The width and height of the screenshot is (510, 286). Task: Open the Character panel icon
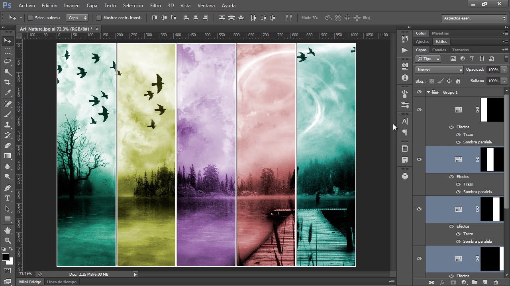(405, 121)
